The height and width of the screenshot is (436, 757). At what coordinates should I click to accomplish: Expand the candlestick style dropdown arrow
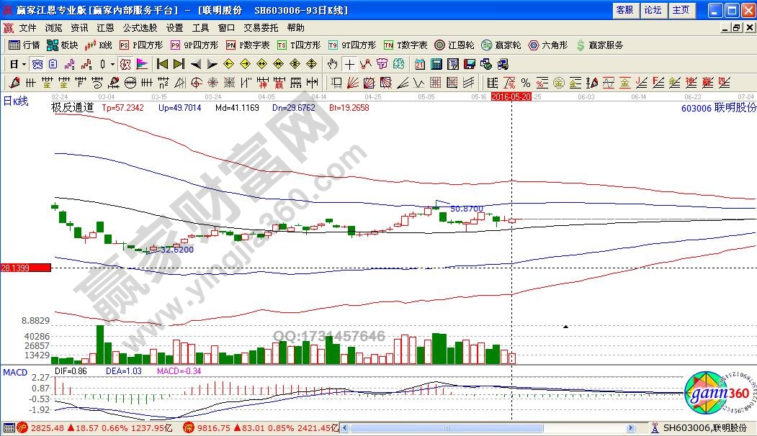112,63
